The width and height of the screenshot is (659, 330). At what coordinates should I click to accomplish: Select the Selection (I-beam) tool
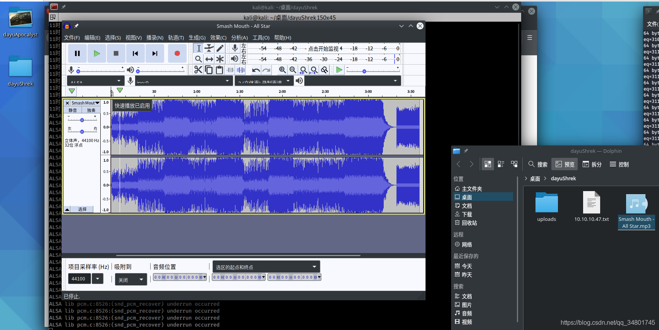(199, 48)
